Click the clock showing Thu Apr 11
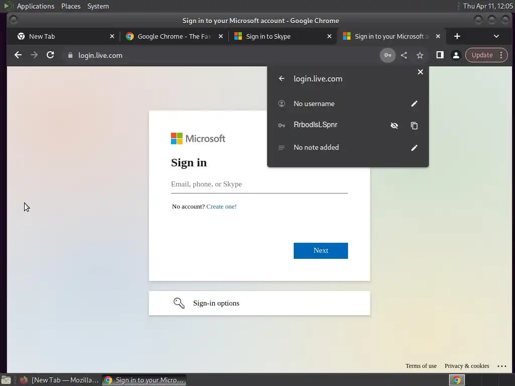This screenshot has width=515, height=386. pos(488,6)
